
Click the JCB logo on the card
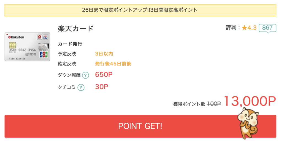pyautogui.click(x=44, y=54)
